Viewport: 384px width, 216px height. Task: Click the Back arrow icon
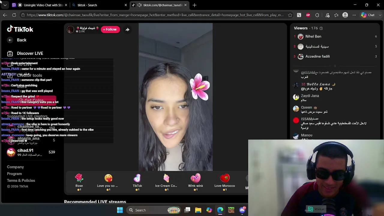click(x=10, y=40)
